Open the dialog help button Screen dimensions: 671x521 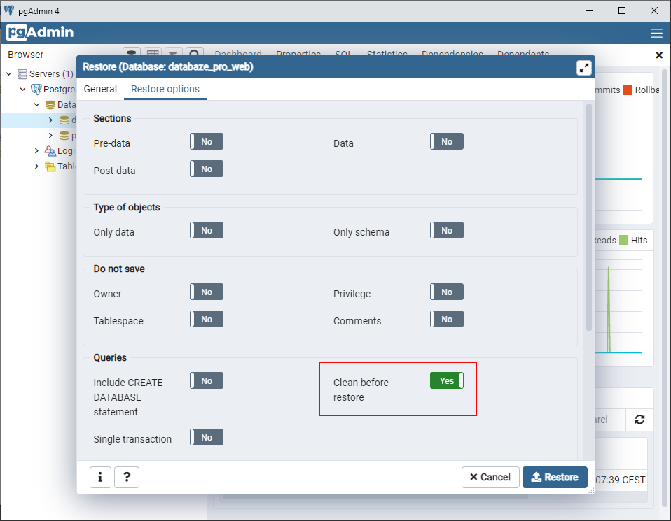point(127,477)
